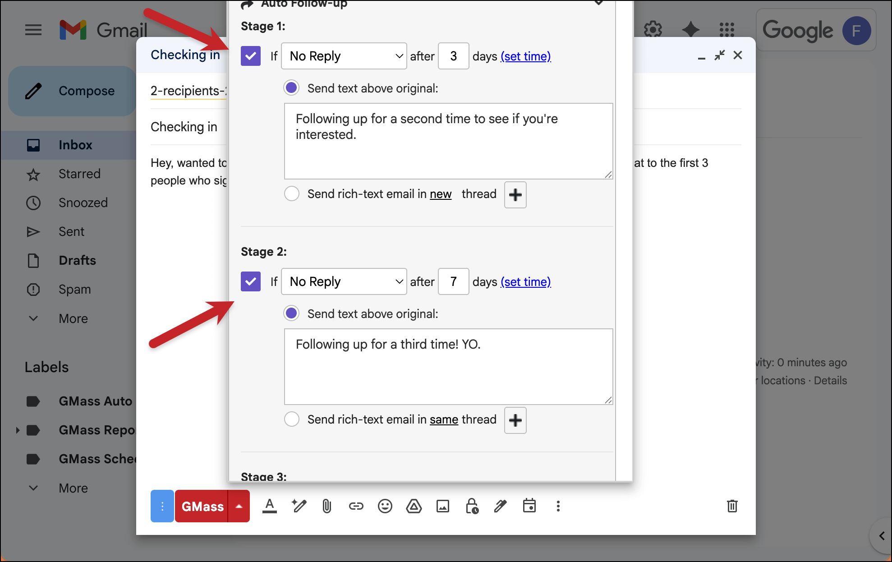The height and width of the screenshot is (562, 892).
Task: Click Stage 2 plus template button
Action: point(515,420)
